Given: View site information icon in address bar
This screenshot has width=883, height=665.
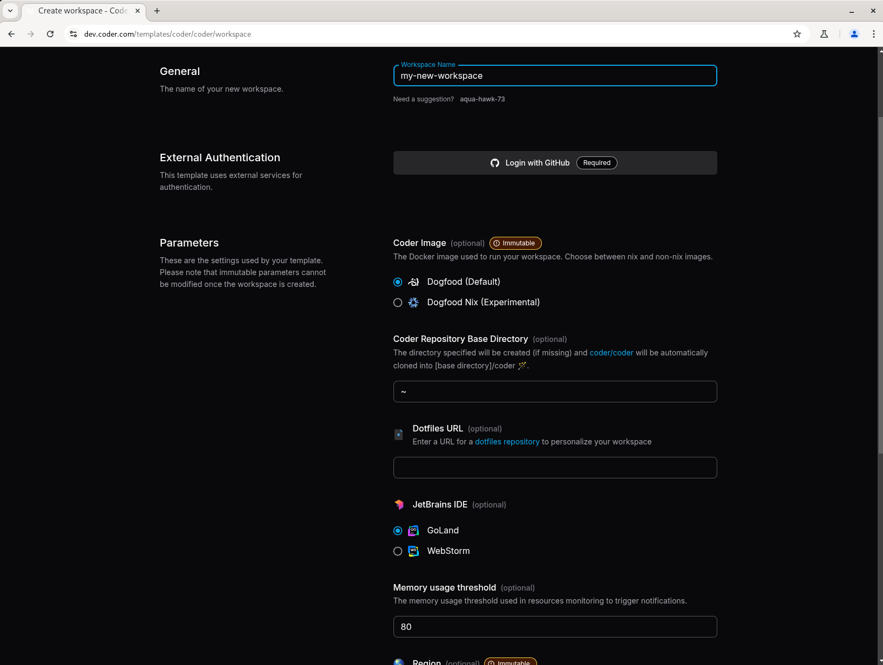Looking at the screenshot, I should point(73,34).
